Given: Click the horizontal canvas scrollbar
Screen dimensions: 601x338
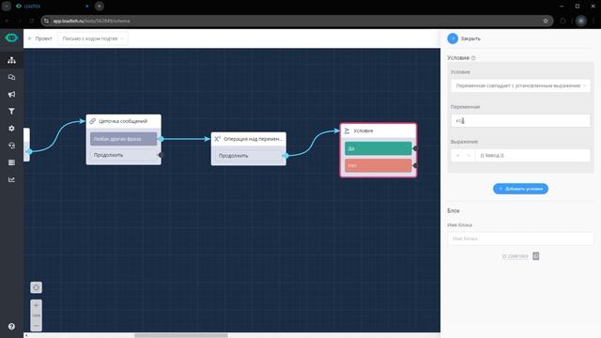Looking at the screenshot, I should click(x=181, y=335).
